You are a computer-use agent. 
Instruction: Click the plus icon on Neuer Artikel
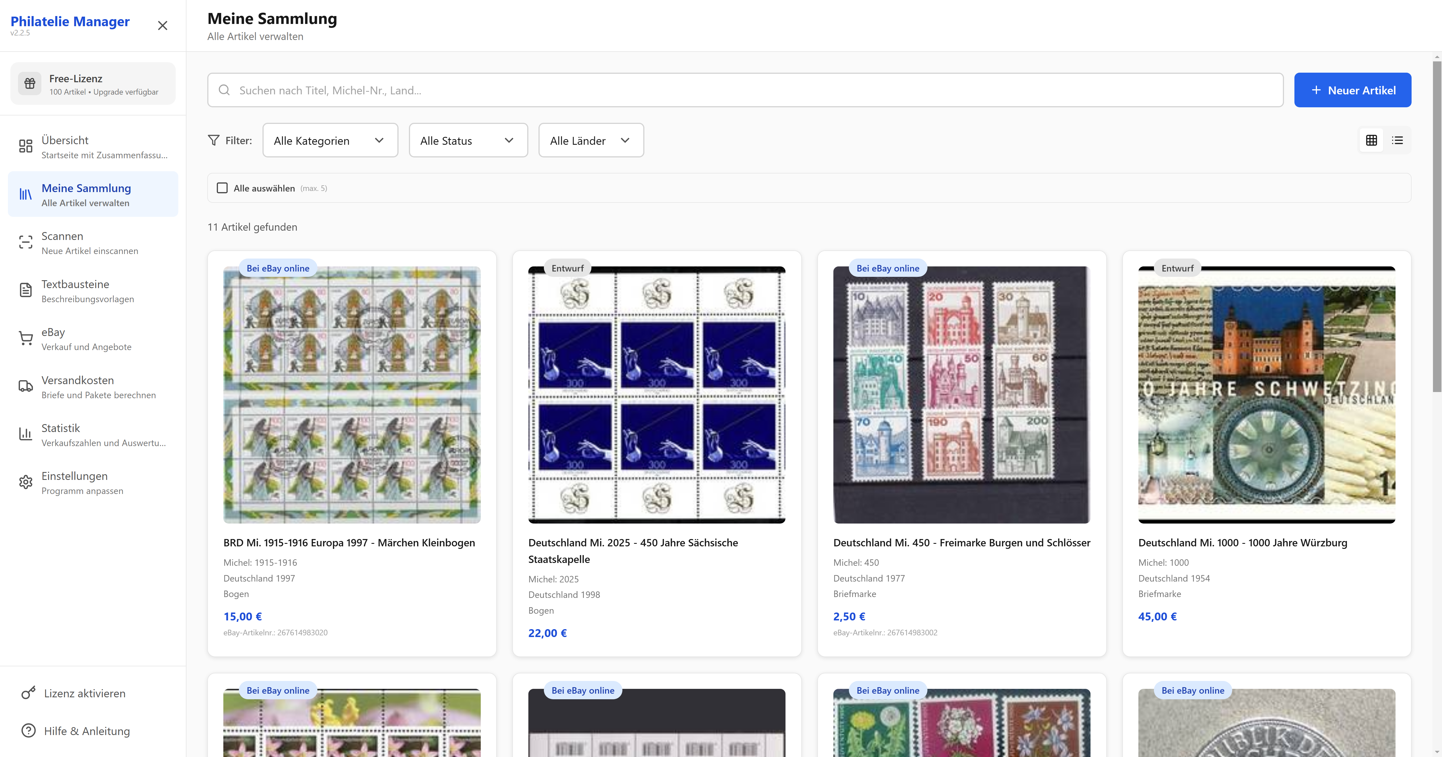click(1316, 90)
